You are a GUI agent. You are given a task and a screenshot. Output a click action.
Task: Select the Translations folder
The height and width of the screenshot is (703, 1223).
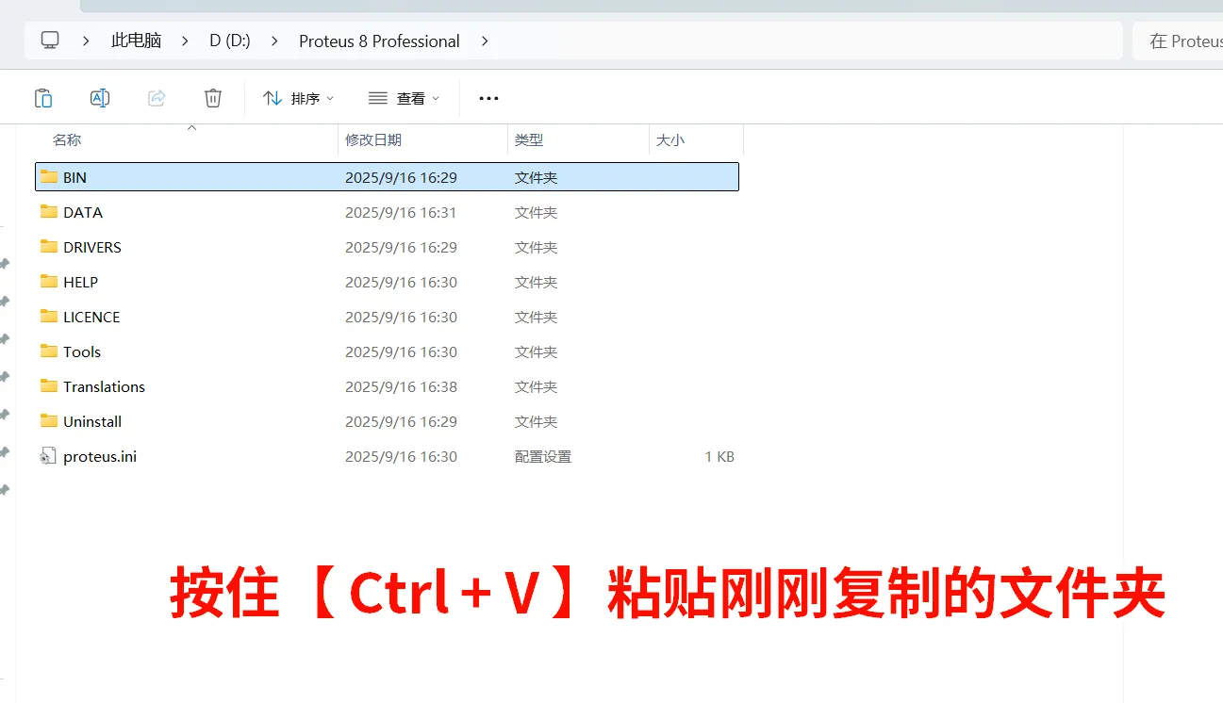pos(104,386)
